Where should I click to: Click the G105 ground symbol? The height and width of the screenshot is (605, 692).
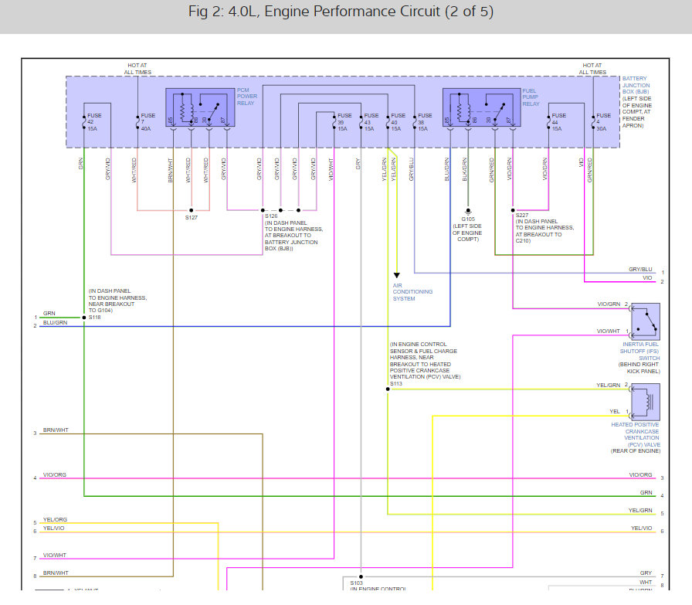468,212
